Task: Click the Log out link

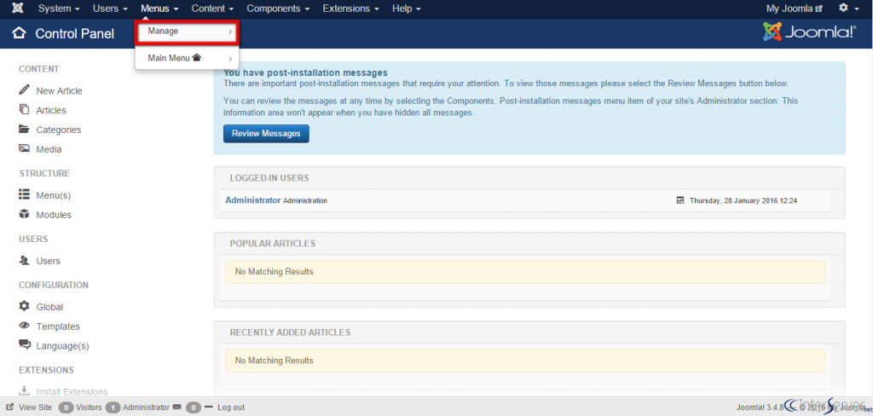Action: tap(231, 407)
